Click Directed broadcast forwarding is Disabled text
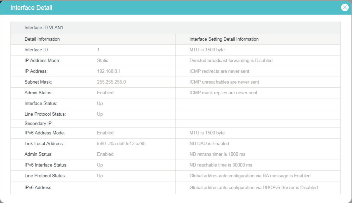The width and height of the screenshot is (352, 203). pos(231,61)
